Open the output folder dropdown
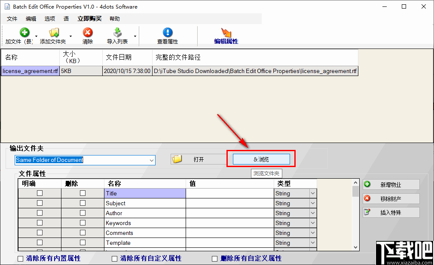434x265 pixels. pyautogui.click(x=152, y=160)
